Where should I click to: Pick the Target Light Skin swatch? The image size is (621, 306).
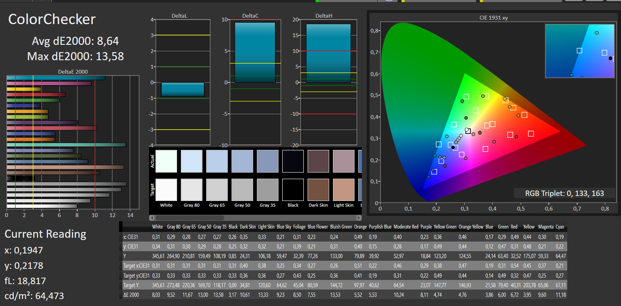[344, 189]
